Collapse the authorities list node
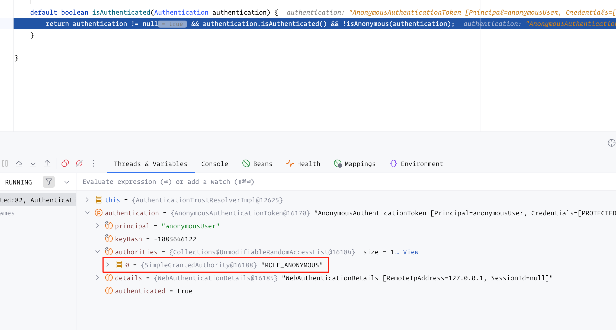 (98, 252)
